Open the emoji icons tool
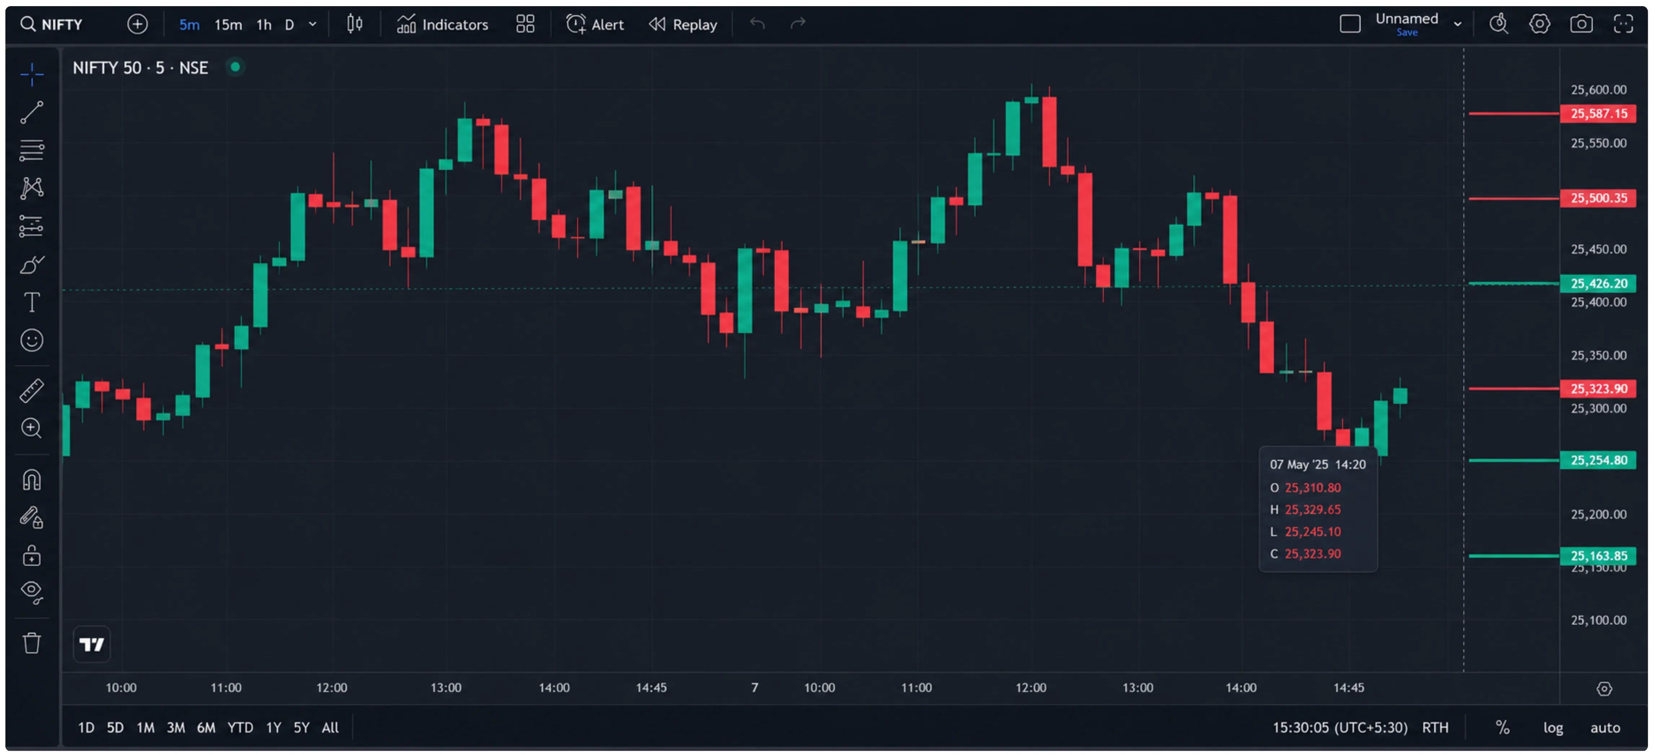This screenshot has width=1655, height=755. 31,340
